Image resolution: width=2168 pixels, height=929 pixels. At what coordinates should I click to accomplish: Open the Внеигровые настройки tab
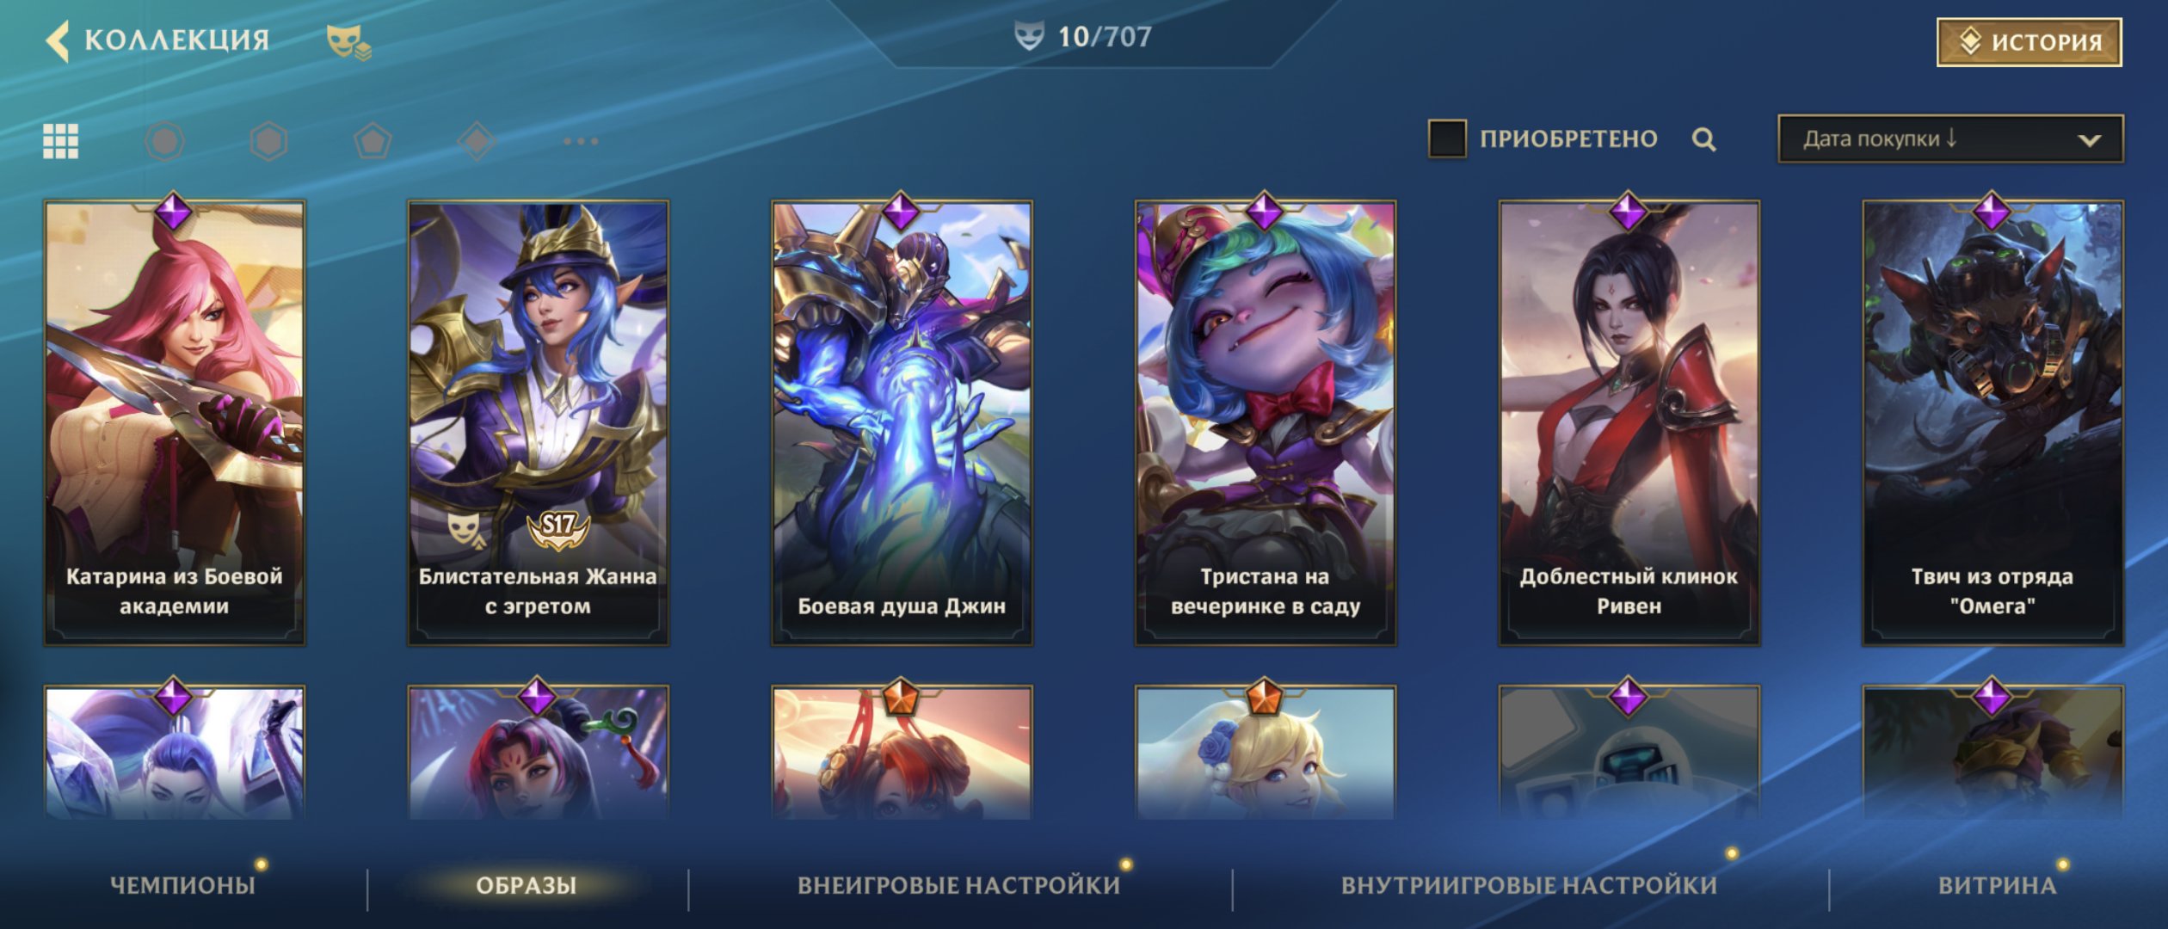958,885
